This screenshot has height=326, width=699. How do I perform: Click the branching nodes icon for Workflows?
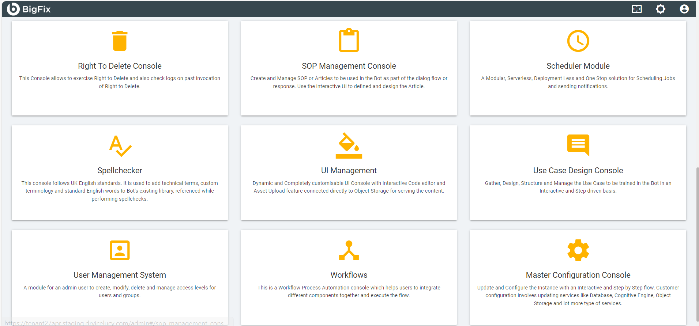point(349,250)
